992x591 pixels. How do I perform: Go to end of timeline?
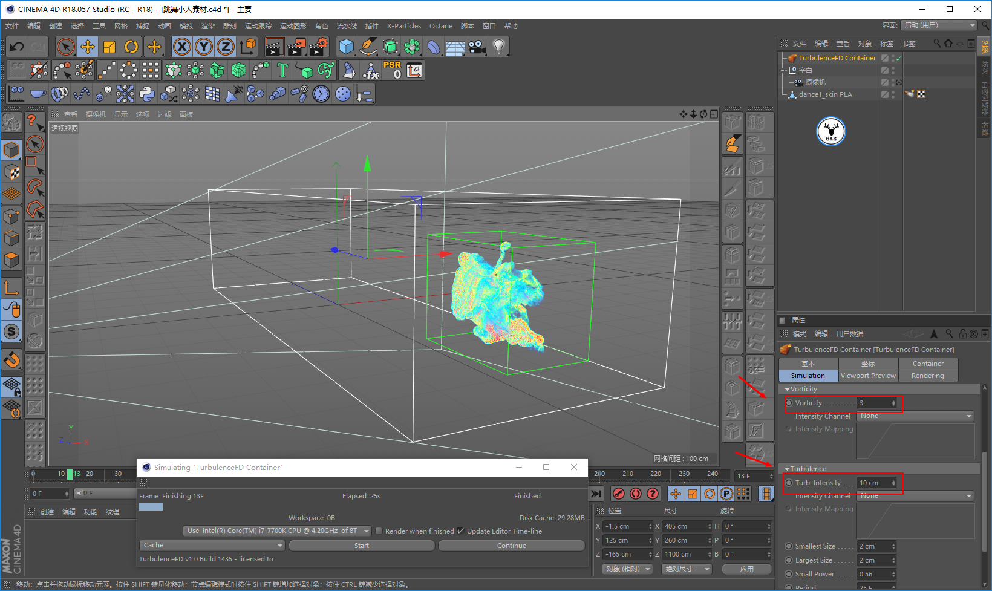tap(596, 494)
